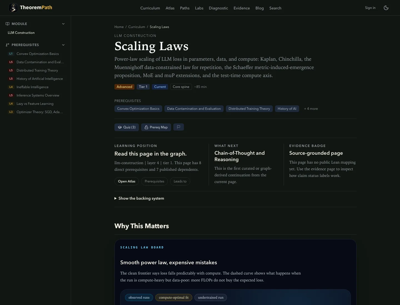Image resolution: width=400 pixels, height=305 pixels.
Task: Open the Atlas nav item
Action: point(170,8)
